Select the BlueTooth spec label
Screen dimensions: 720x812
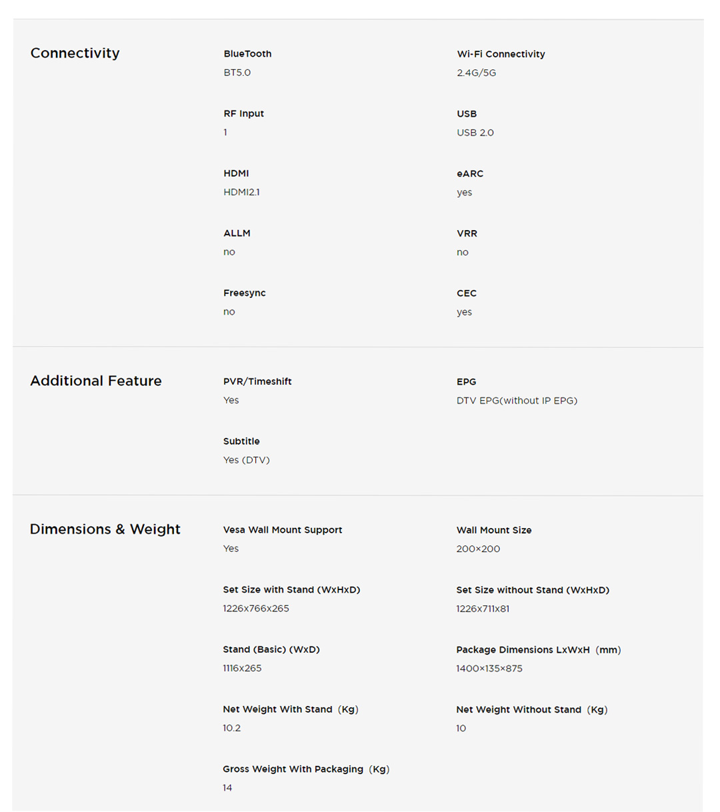pyautogui.click(x=247, y=54)
